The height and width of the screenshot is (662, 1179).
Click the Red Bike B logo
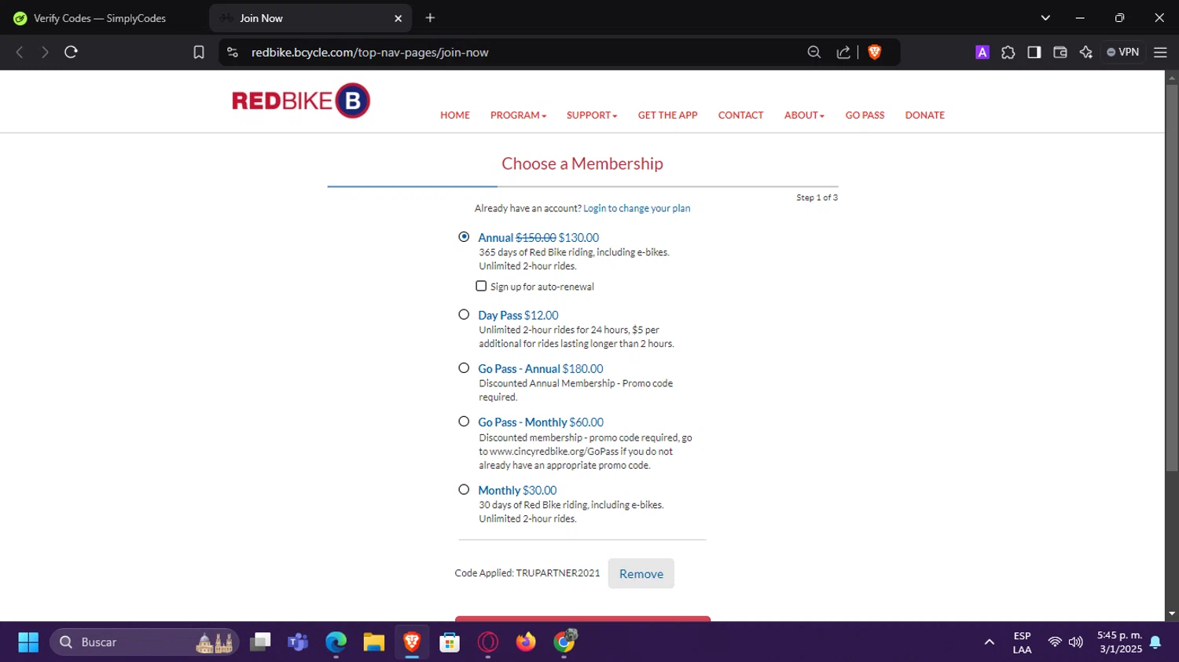[301, 101]
